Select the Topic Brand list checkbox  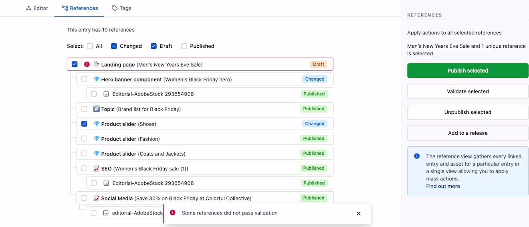click(x=84, y=109)
